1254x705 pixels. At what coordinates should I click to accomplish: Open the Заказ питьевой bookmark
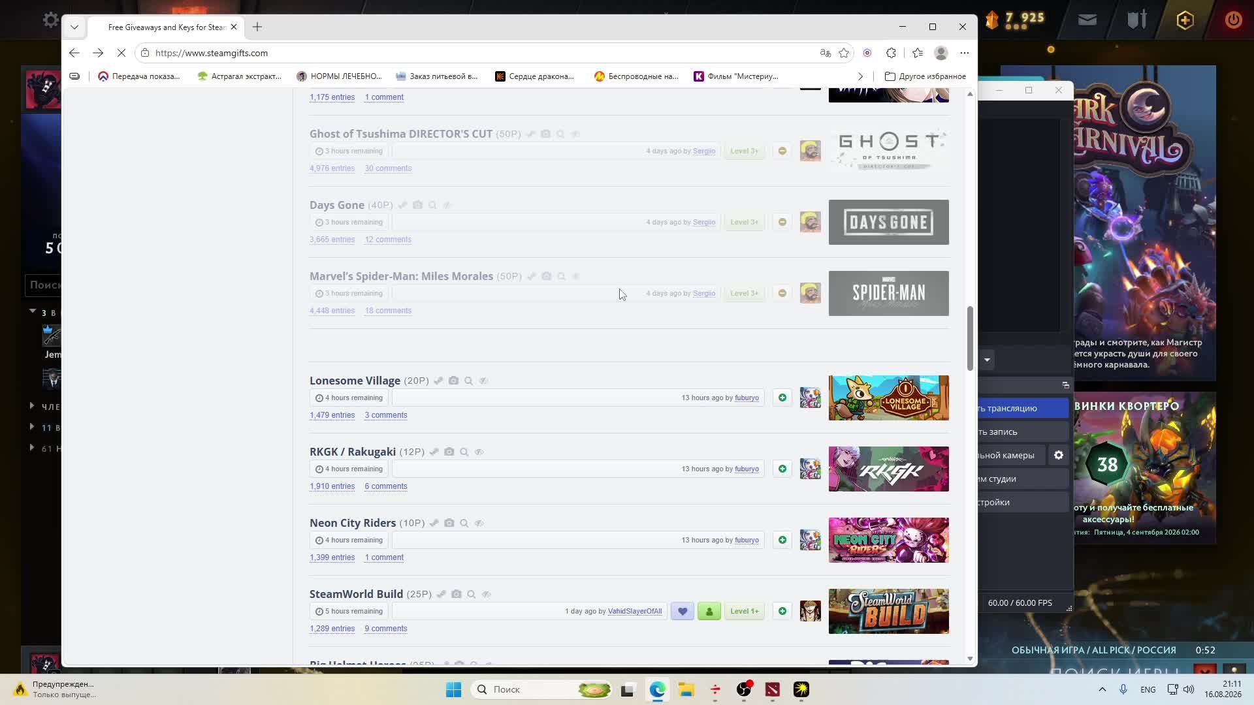(x=436, y=76)
